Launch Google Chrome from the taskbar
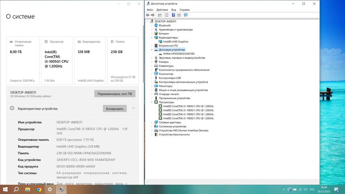 click(39, 190)
